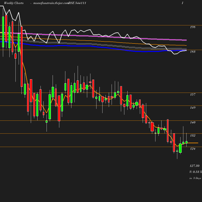Click the 'Weekly Charts' title text
The image size is (202, 202).
(x=14, y=3)
